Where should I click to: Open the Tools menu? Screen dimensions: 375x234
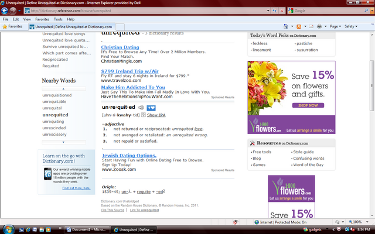point(58,19)
